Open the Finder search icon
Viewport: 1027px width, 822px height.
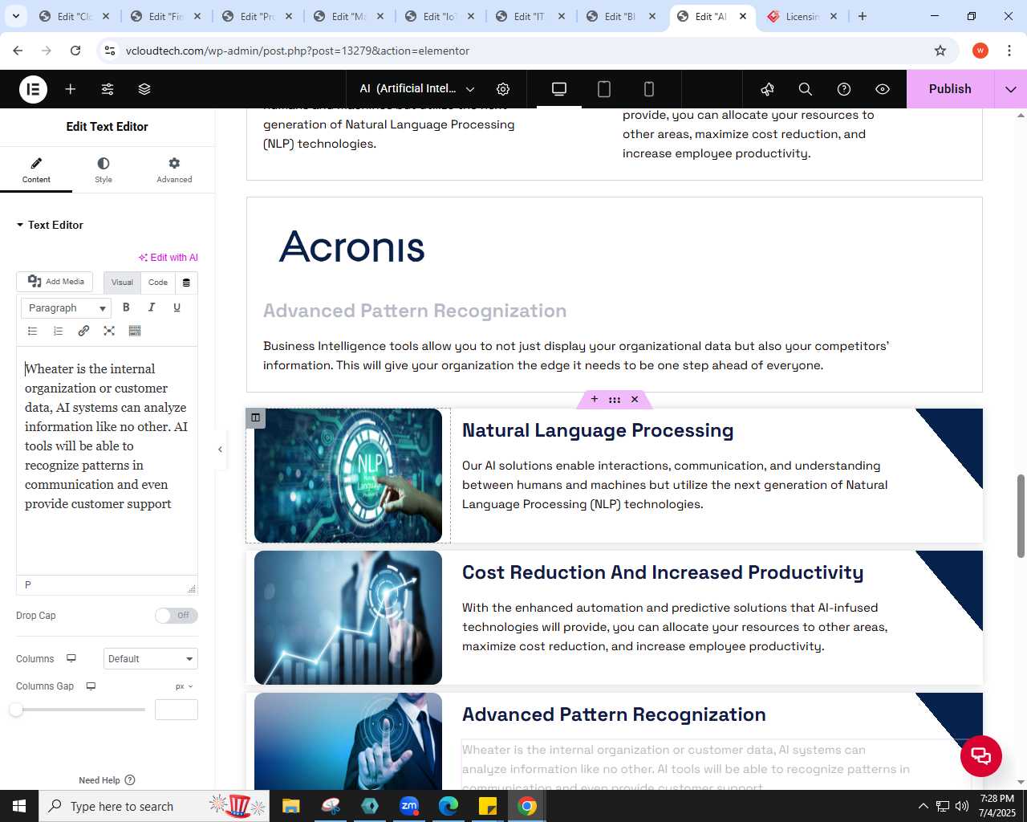click(806, 89)
